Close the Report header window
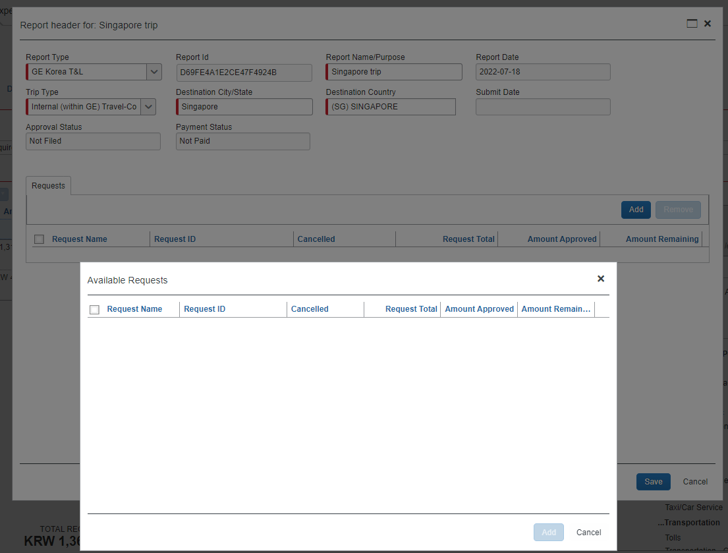Screen dimensions: 728x553 coord(708,24)
